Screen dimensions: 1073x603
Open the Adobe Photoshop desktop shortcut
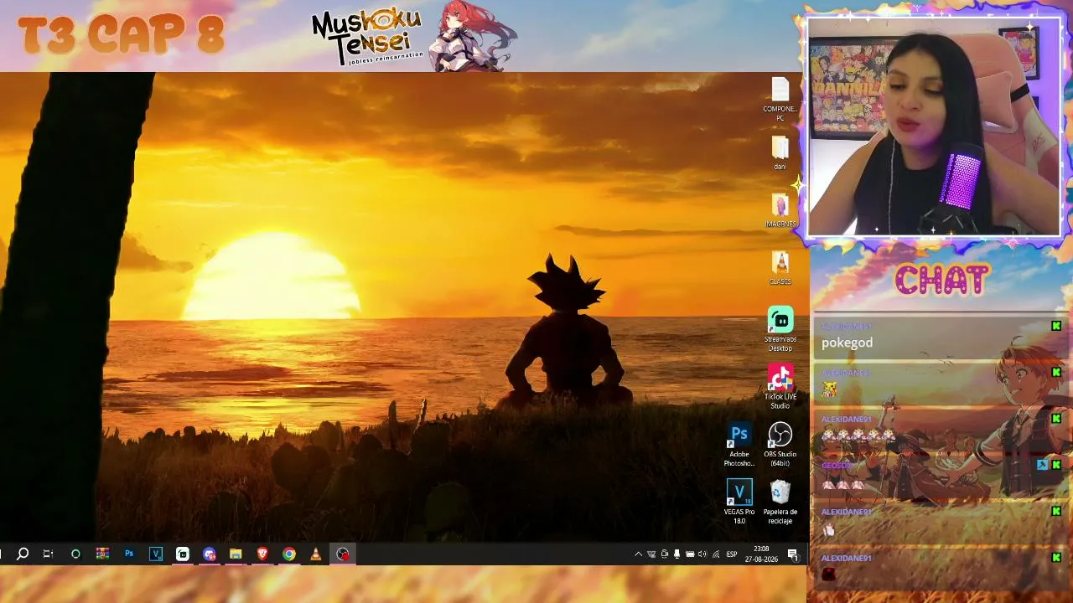(x=739, y=445)
